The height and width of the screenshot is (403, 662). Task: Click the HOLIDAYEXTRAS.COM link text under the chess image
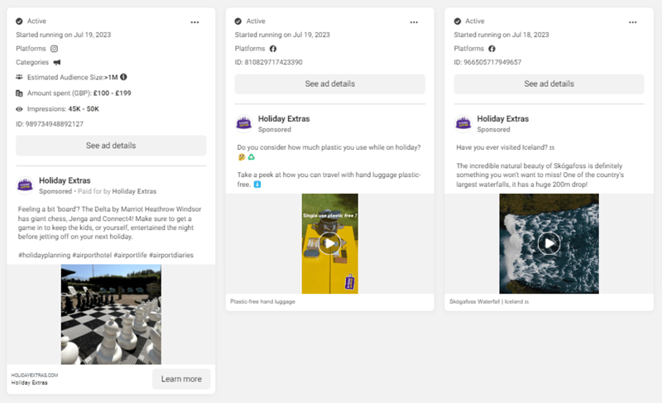[35, 375]
